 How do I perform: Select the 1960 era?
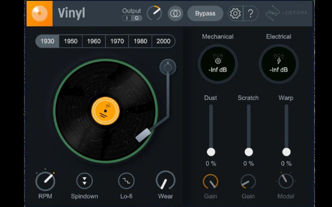94,41
